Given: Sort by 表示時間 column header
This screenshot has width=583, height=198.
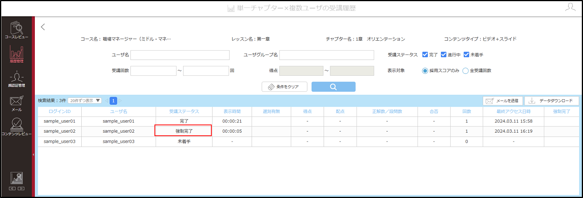Looking at the screenshot, I should pyautogui.click(x=232, y=111).
